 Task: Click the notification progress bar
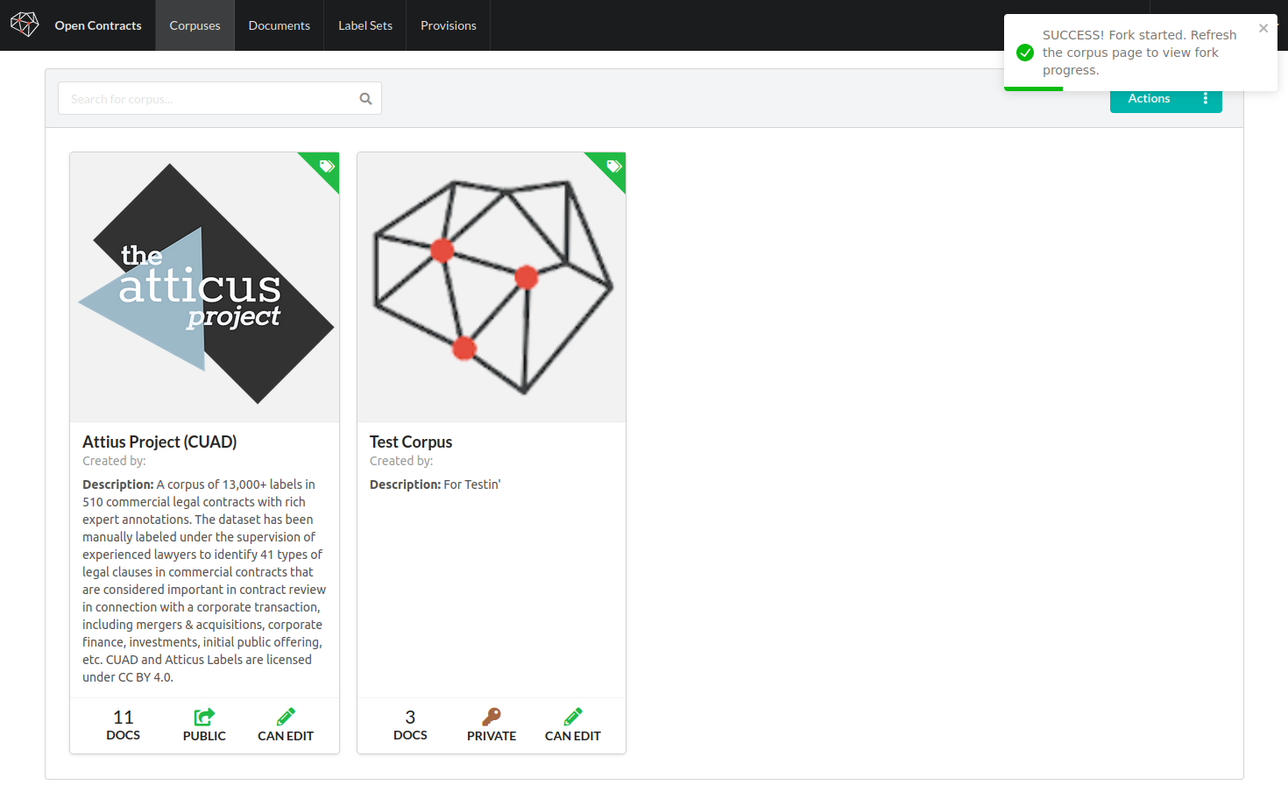point(1034,88)
